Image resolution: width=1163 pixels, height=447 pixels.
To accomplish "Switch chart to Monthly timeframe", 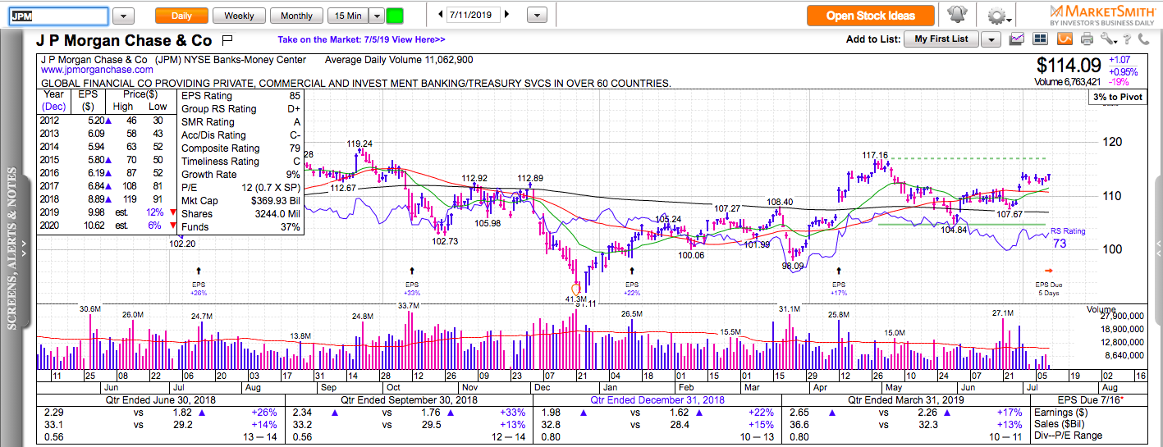I will [x=296, y=16].
